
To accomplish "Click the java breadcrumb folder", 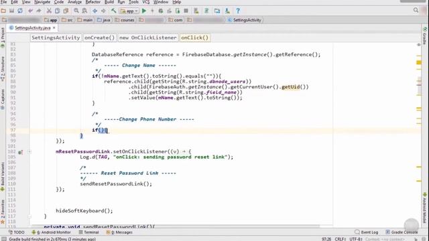I will coord(104,20).
